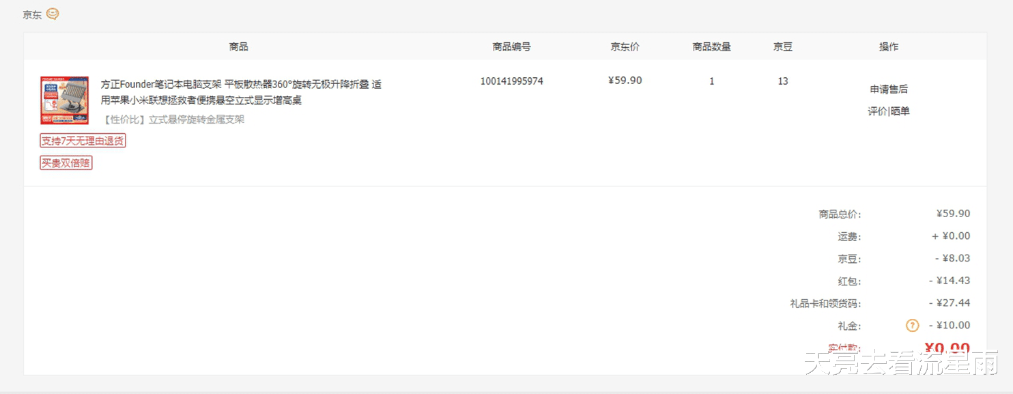The width and height of the screenshot is (1013, 394).
Task: Click the question mark icon beside 礼金
Action: pyautogui.click(x=912, y=326)
